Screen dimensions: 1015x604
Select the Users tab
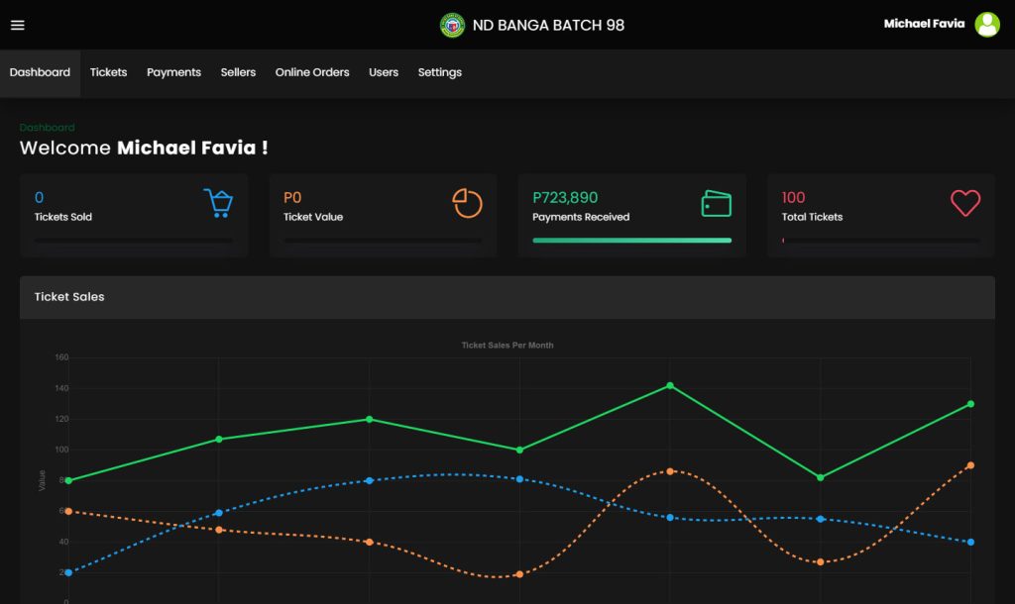tap(384, 72)
